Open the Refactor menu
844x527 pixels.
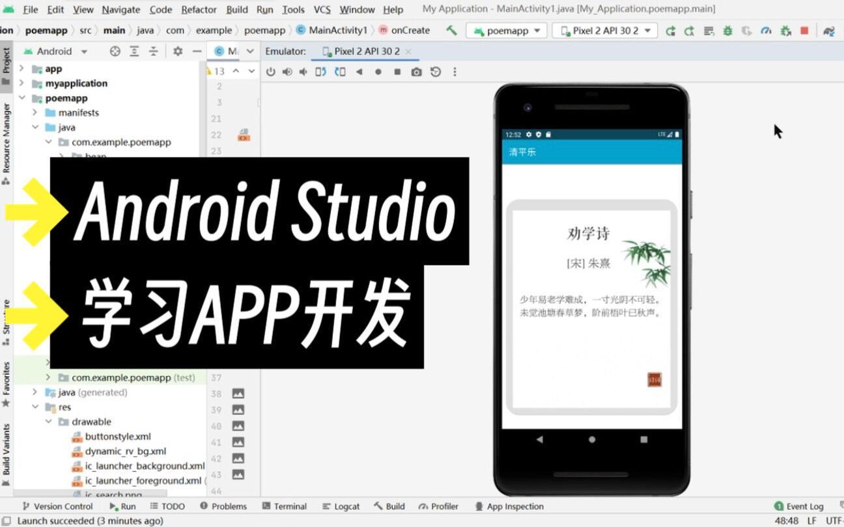coord(199,10)
